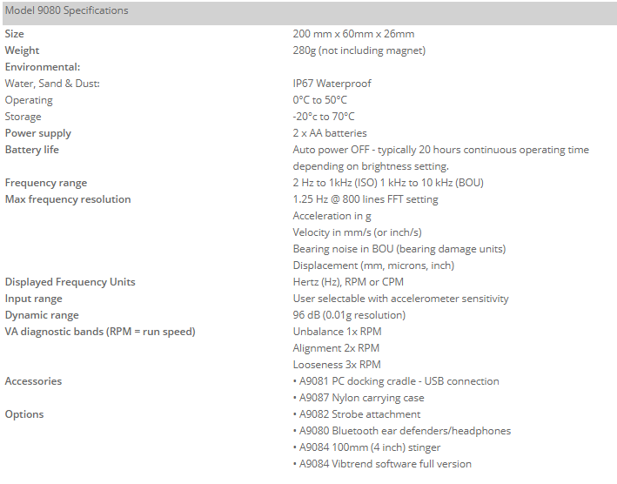Click the 96 dB dynamic range value
Screen dimensions: 617x484
[349, 315]
